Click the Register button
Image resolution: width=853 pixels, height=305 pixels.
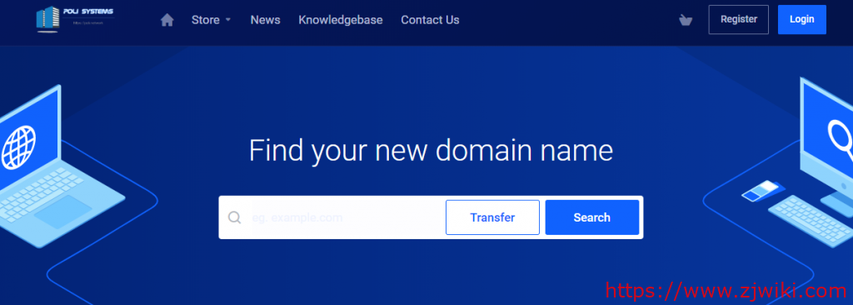739,20
